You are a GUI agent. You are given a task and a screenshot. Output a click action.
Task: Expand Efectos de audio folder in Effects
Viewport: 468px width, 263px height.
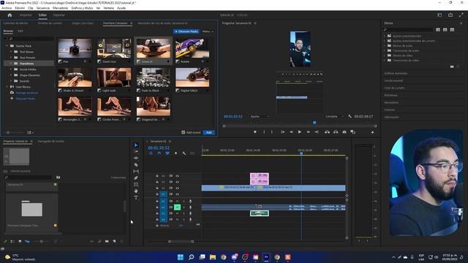click(385, 45)
